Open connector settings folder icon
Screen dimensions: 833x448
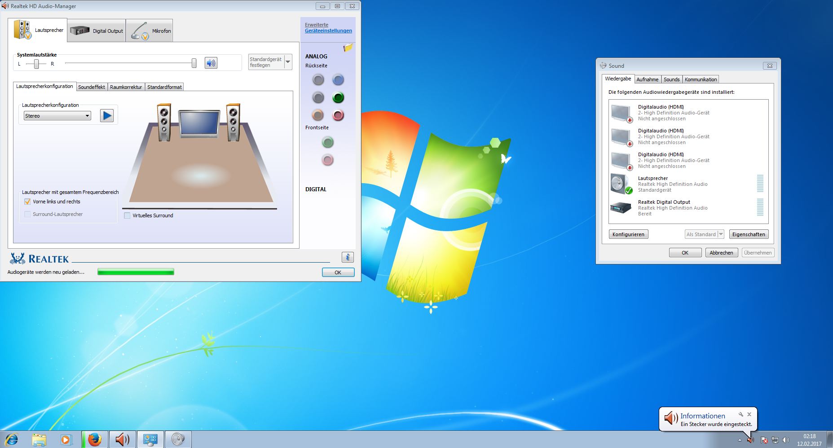tap(348, 48)
